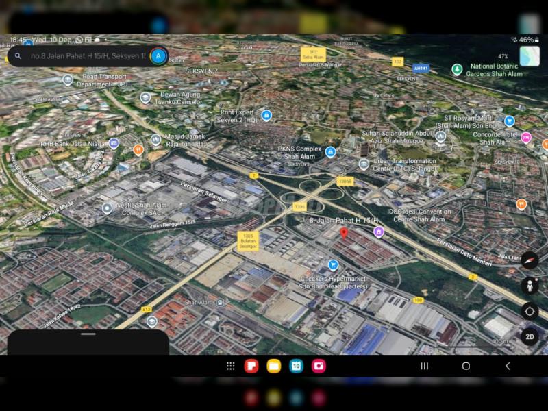
Task: Open the map layers thumbnail
Action: pyautogui.click(x=529, y=56)
